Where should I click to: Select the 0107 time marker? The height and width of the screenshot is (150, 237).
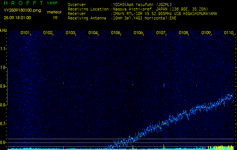(x=161, y=33)
